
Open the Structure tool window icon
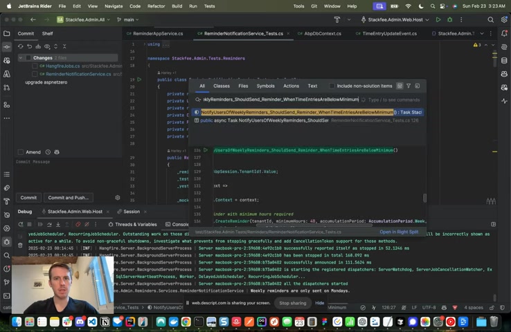click(x=6, y=105)
